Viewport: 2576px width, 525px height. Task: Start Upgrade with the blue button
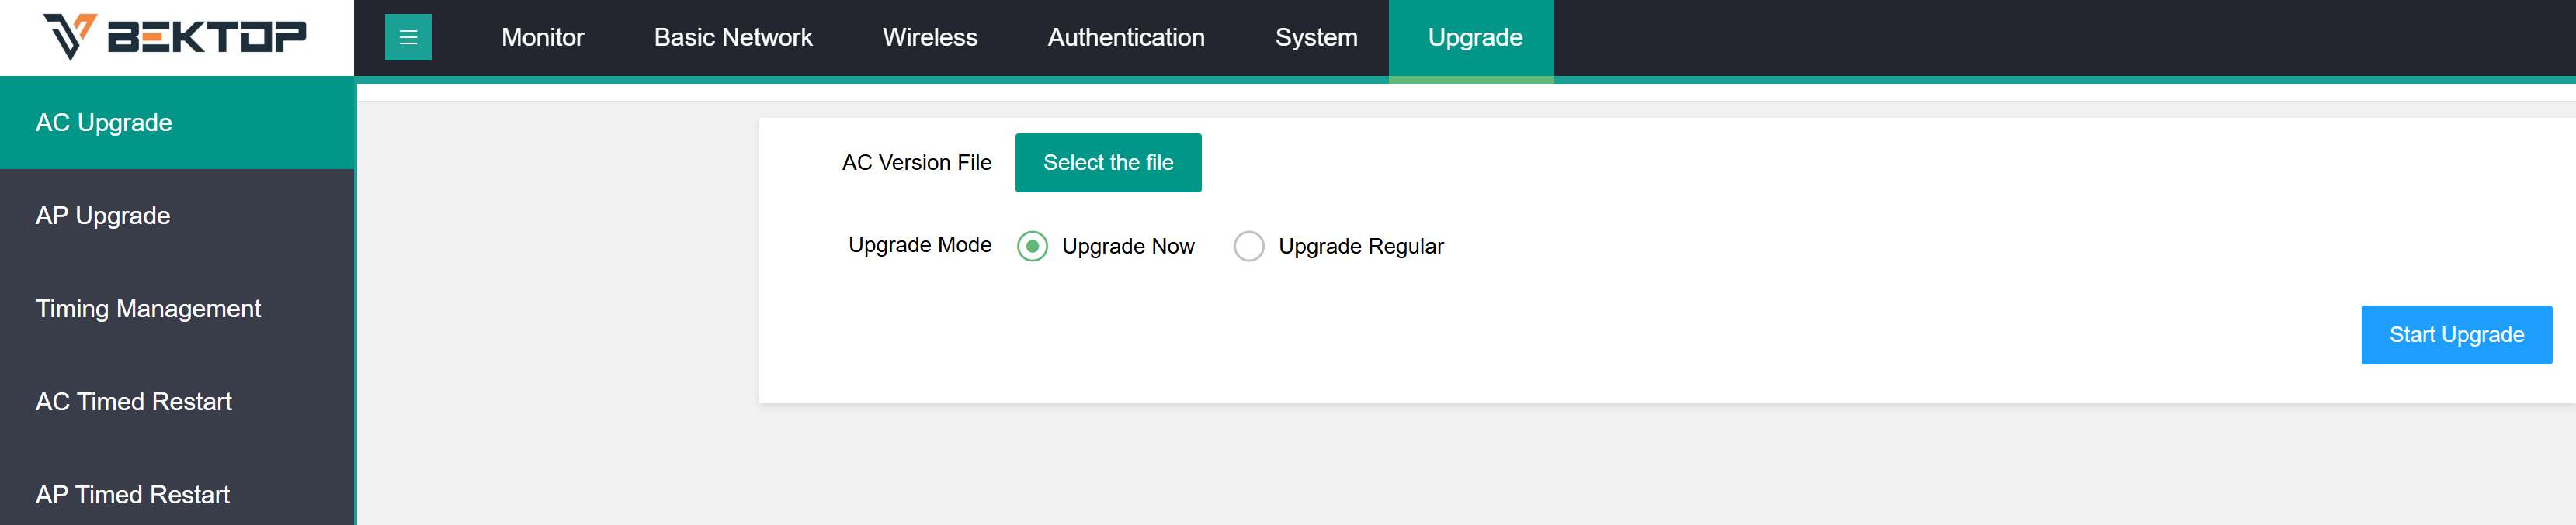click(x=2456, y=334)
